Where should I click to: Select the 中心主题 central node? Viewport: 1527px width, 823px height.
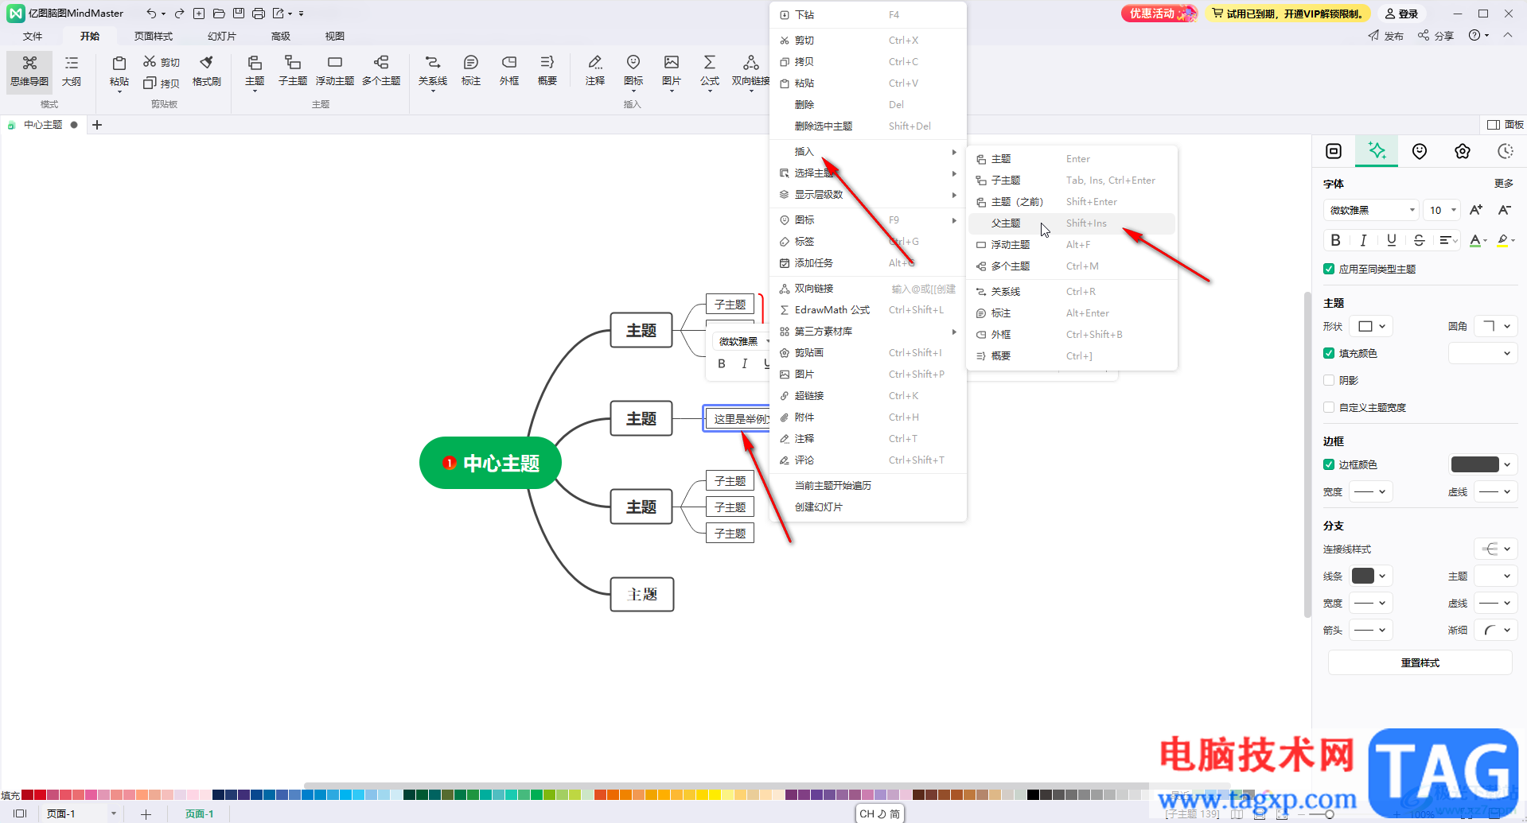pos(490,463)
